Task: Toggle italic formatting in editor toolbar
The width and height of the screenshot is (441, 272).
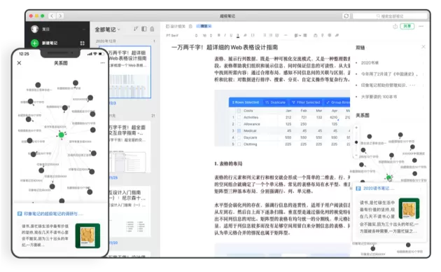Action: (x=225, y=35)
